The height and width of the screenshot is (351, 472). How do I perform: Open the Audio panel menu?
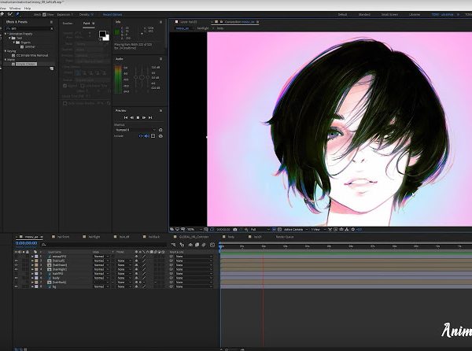(x=160, y=59)
